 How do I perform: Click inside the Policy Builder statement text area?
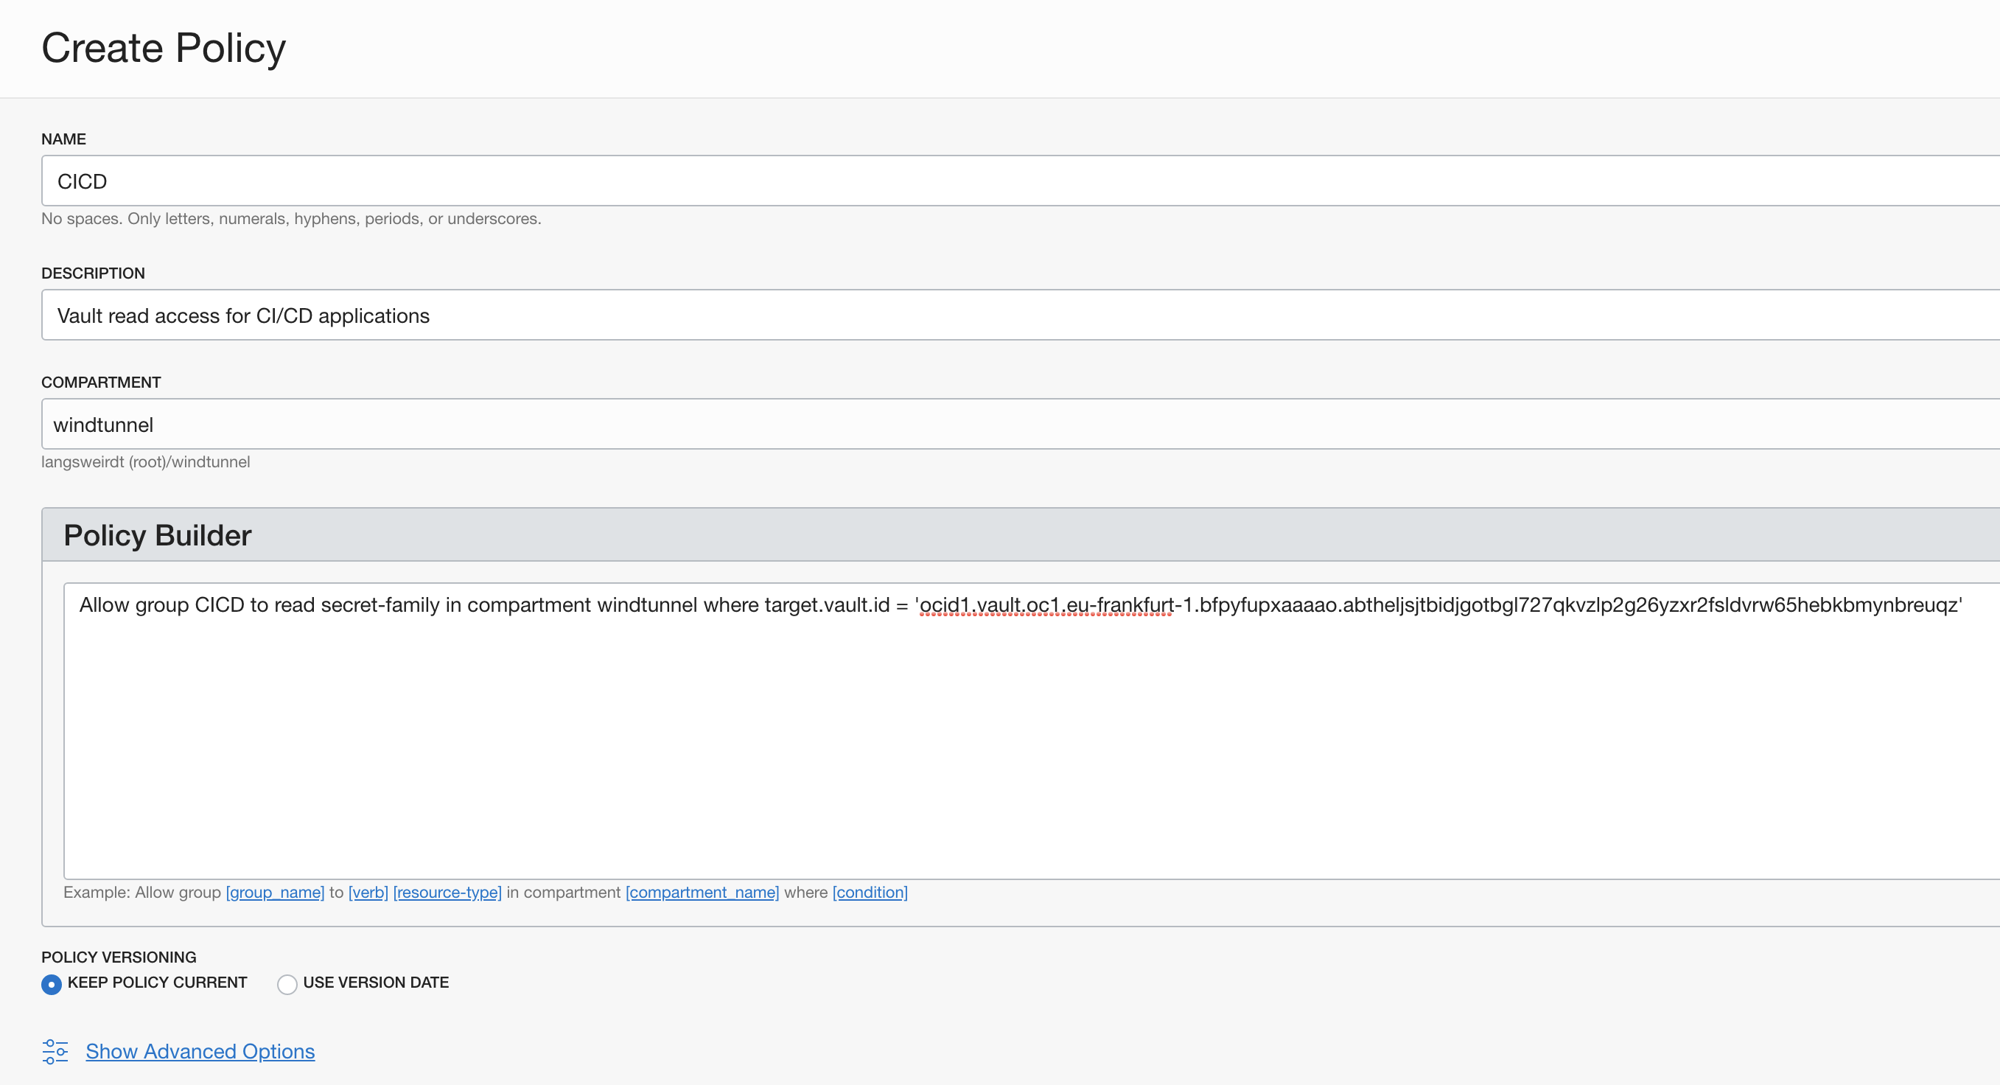tap(1031, 731)
